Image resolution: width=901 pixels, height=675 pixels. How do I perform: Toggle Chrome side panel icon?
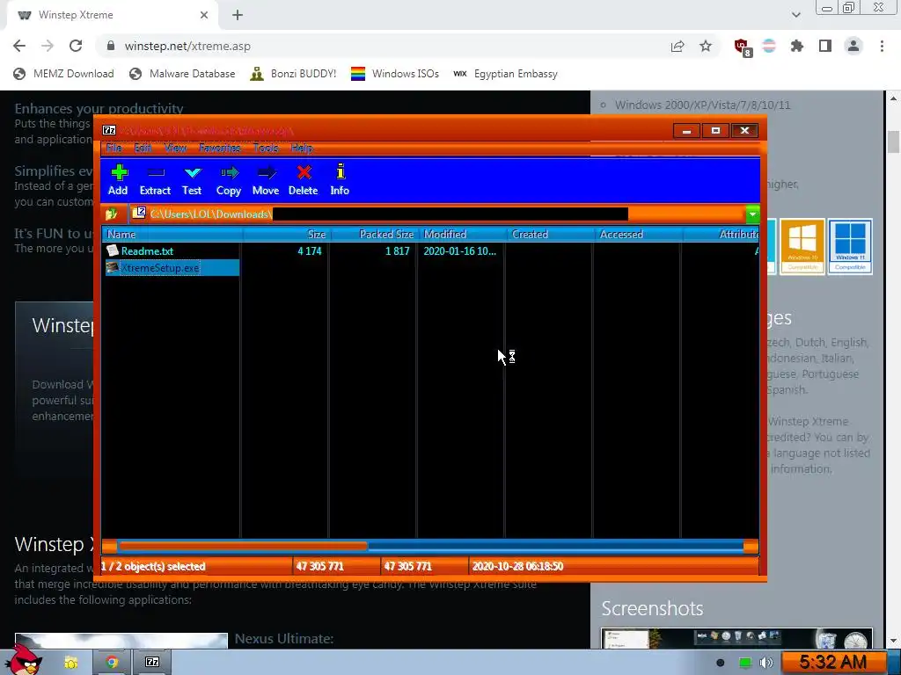pyautogui.click(x=825, y=46)
